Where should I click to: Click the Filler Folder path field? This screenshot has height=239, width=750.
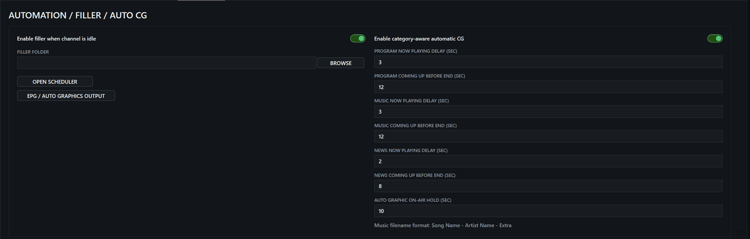166,63
